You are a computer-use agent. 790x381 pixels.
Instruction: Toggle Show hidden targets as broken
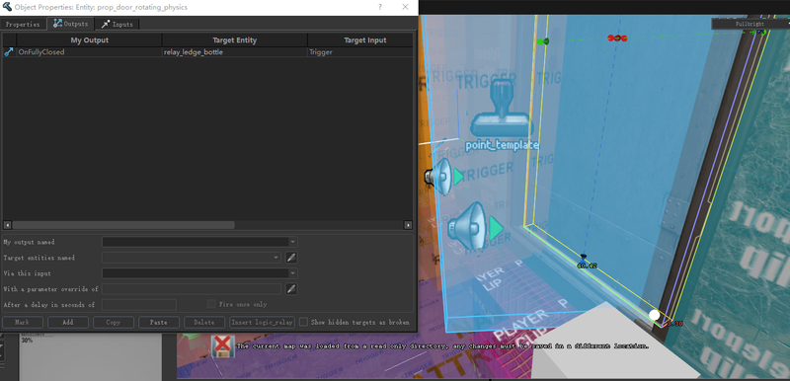pyautogui.click(x=303, y=322)
